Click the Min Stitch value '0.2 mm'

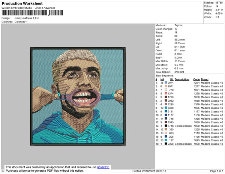[179, 65]
